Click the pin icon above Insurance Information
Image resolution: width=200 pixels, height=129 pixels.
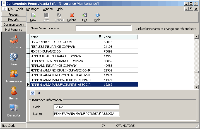tap(39, 93)
